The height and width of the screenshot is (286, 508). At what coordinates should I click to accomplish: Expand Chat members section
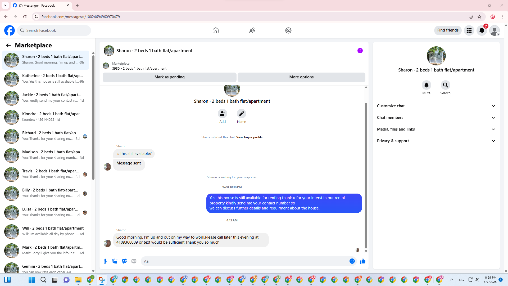tap(436, 118)
